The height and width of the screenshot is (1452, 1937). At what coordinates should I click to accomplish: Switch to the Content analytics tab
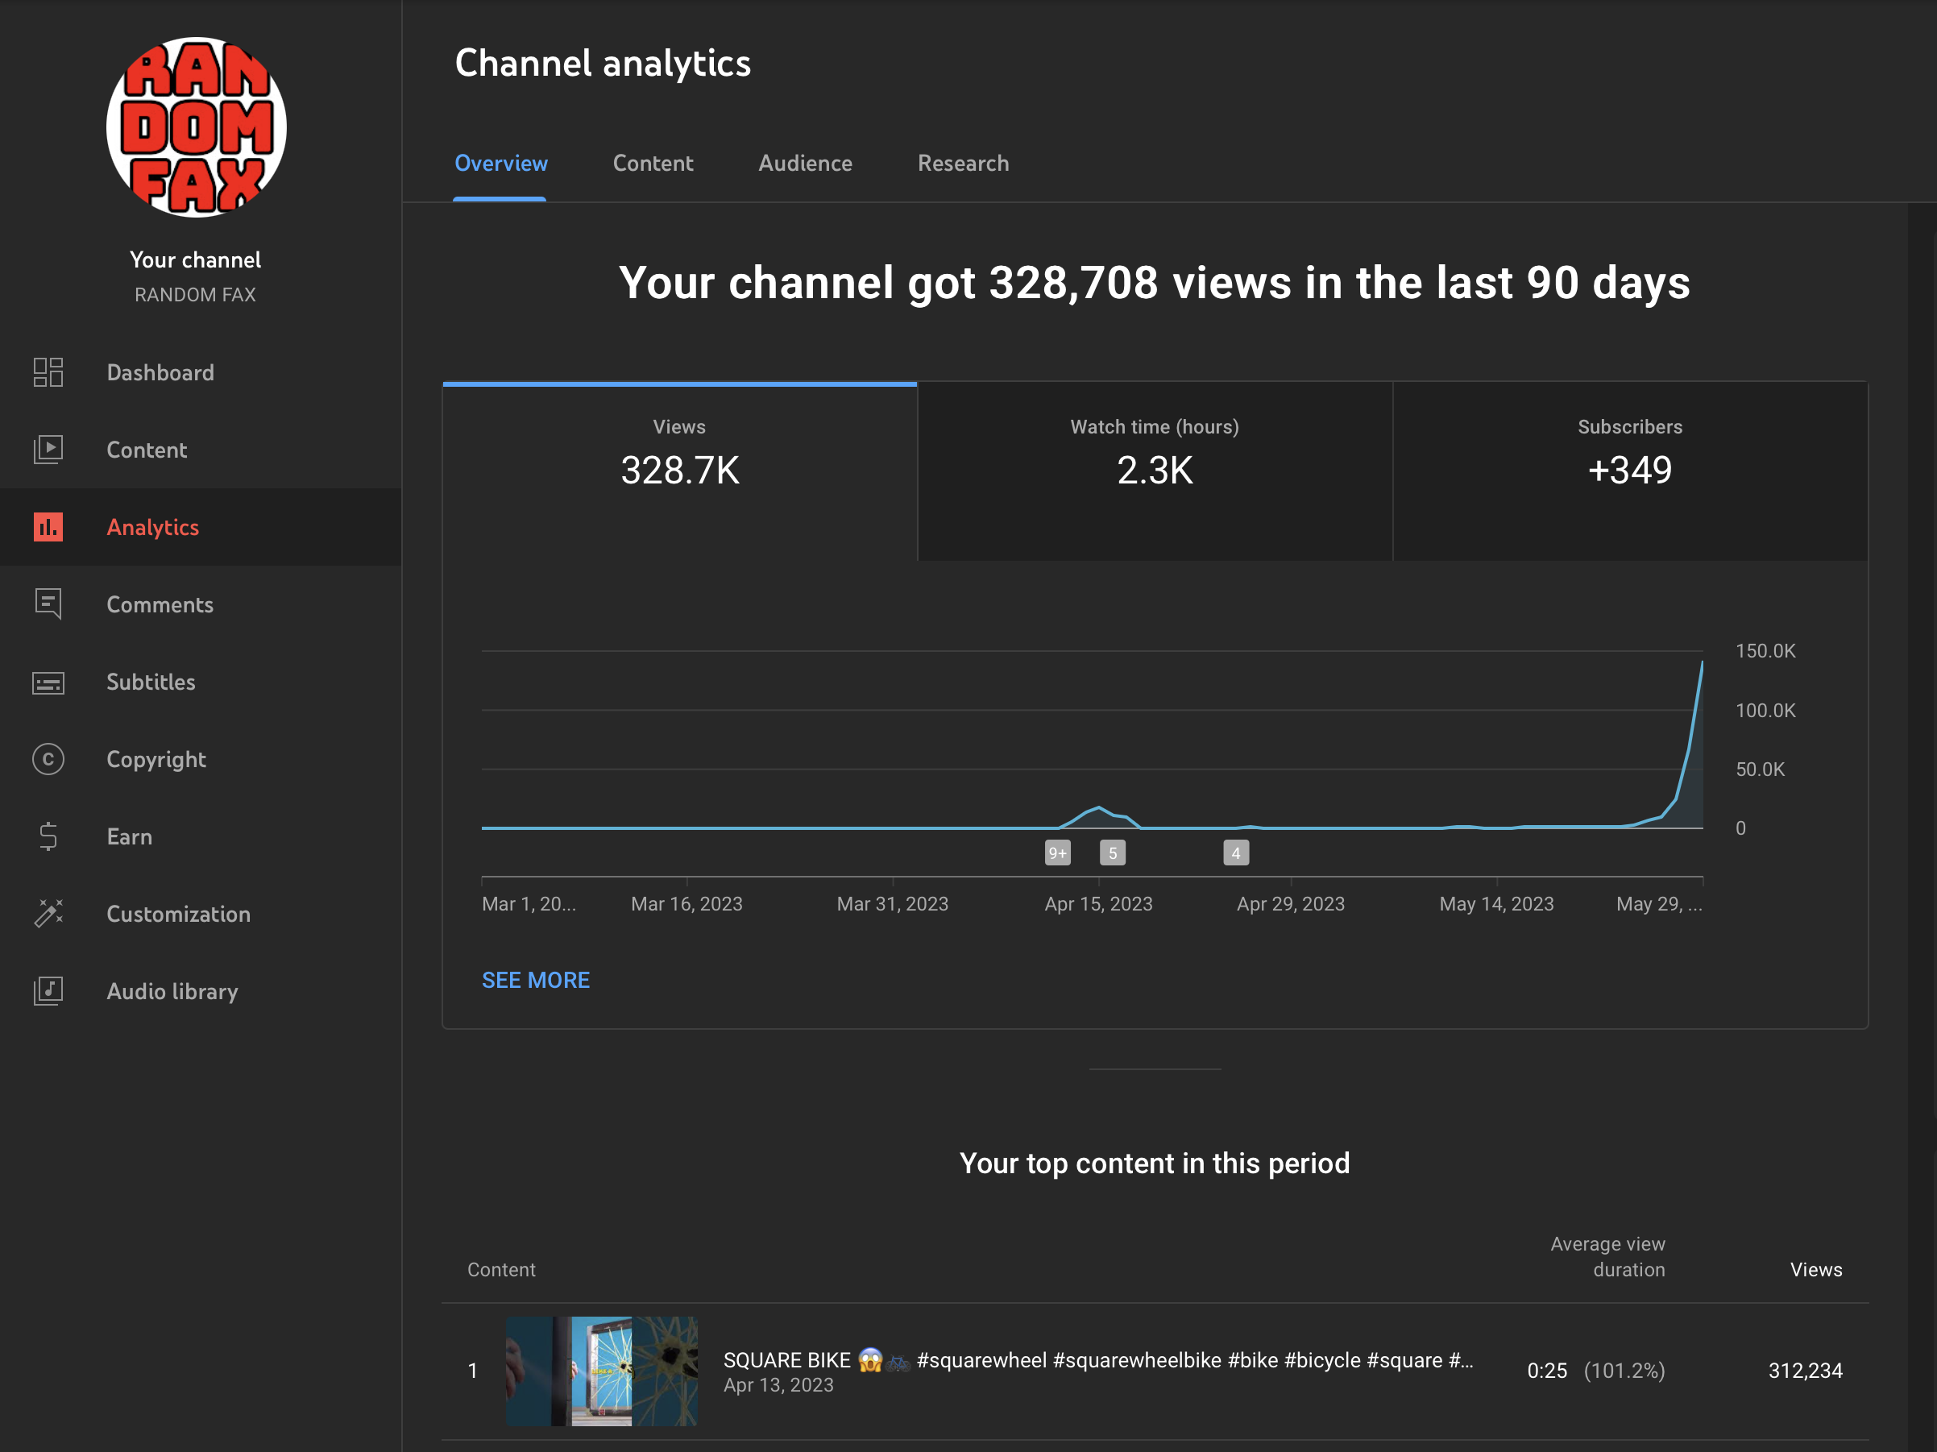(x=653, y=164)
